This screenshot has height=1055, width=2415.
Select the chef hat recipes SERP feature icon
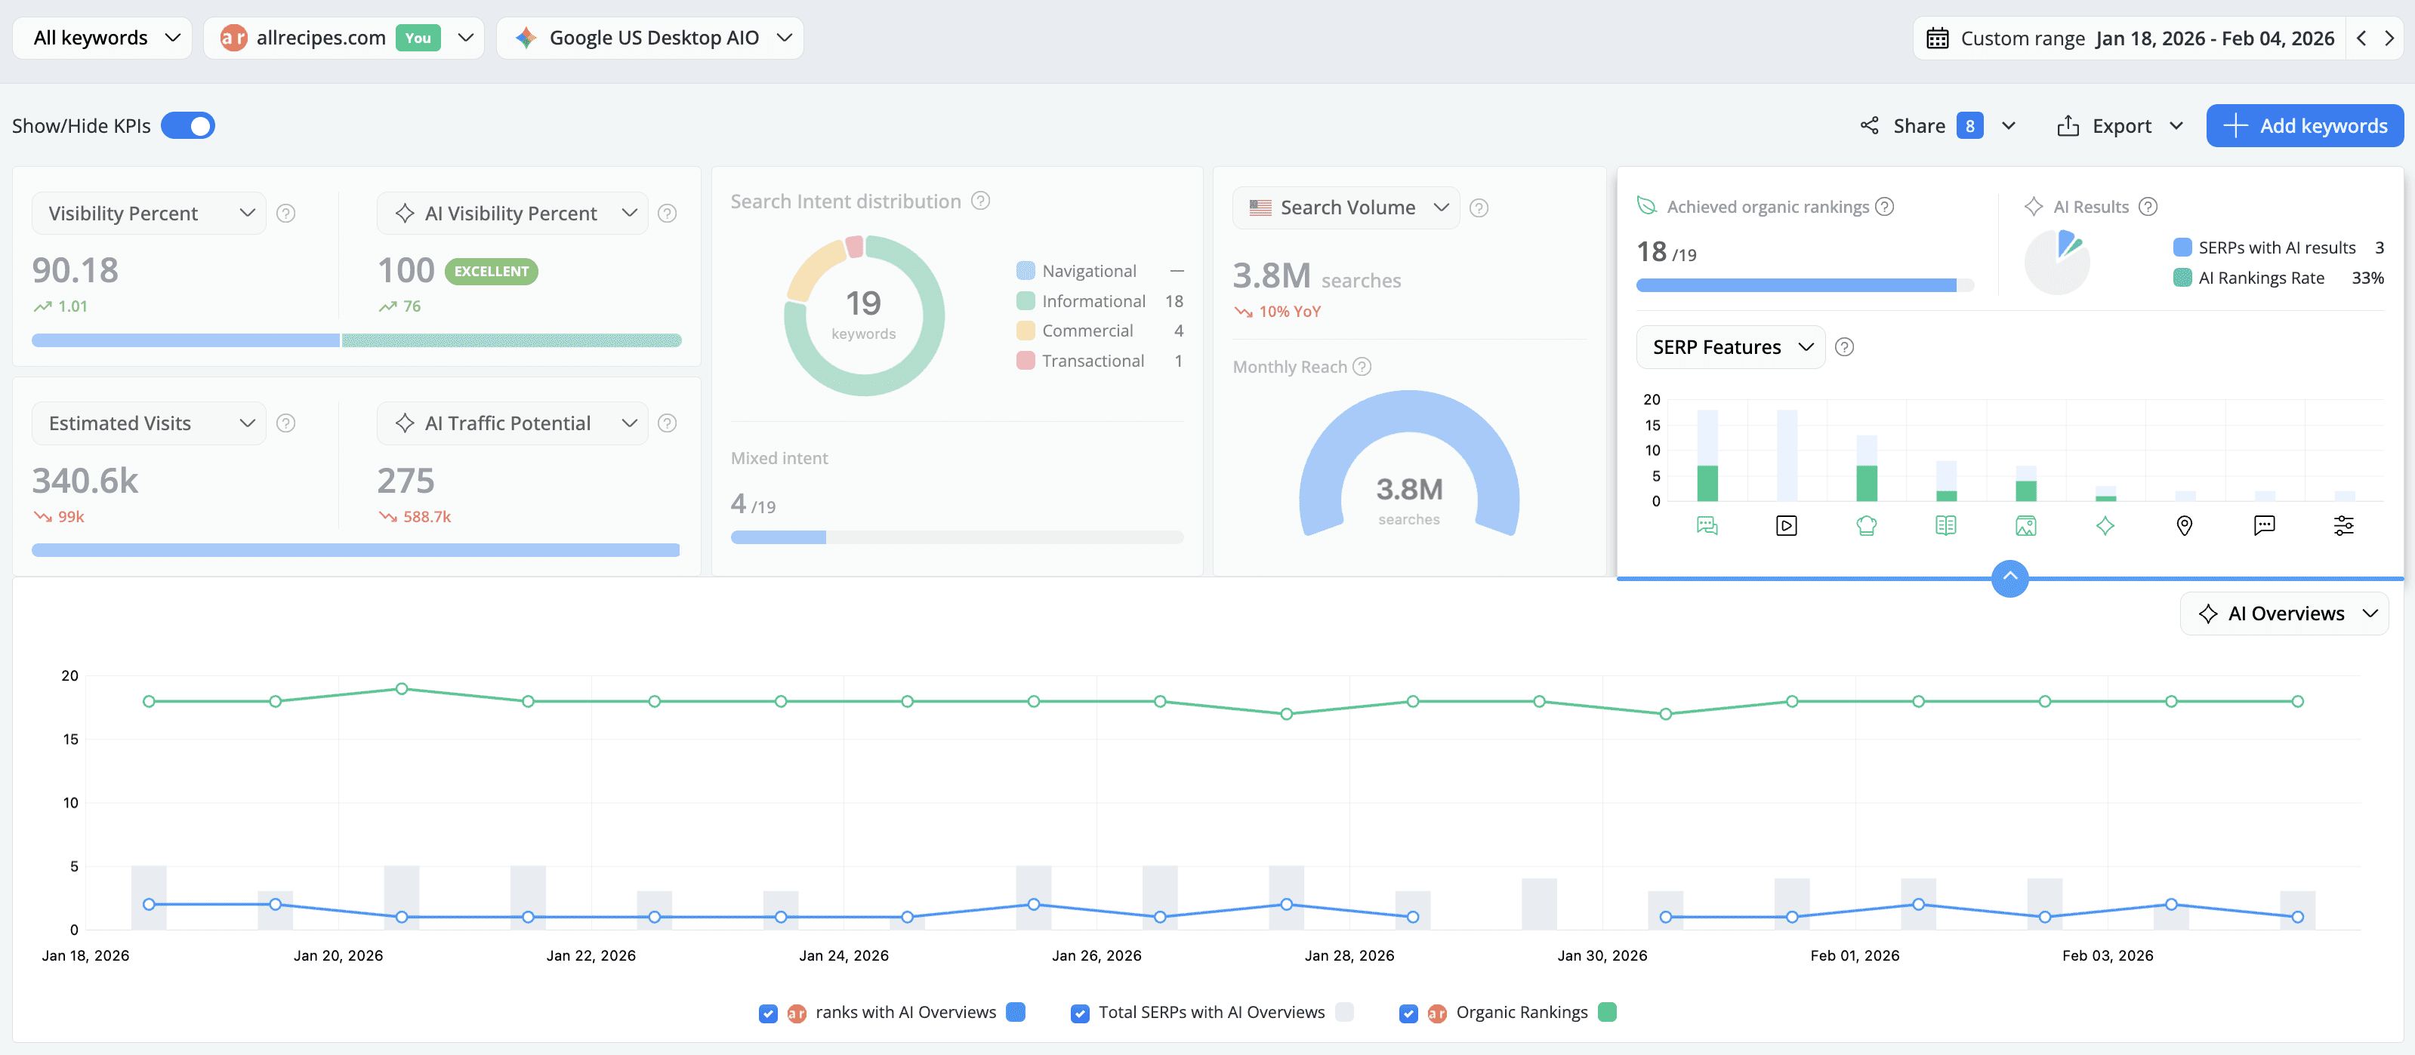pos(1867,526)
